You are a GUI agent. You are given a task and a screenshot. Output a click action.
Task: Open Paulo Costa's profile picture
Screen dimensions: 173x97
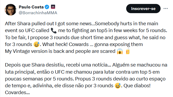coord(11,10)
